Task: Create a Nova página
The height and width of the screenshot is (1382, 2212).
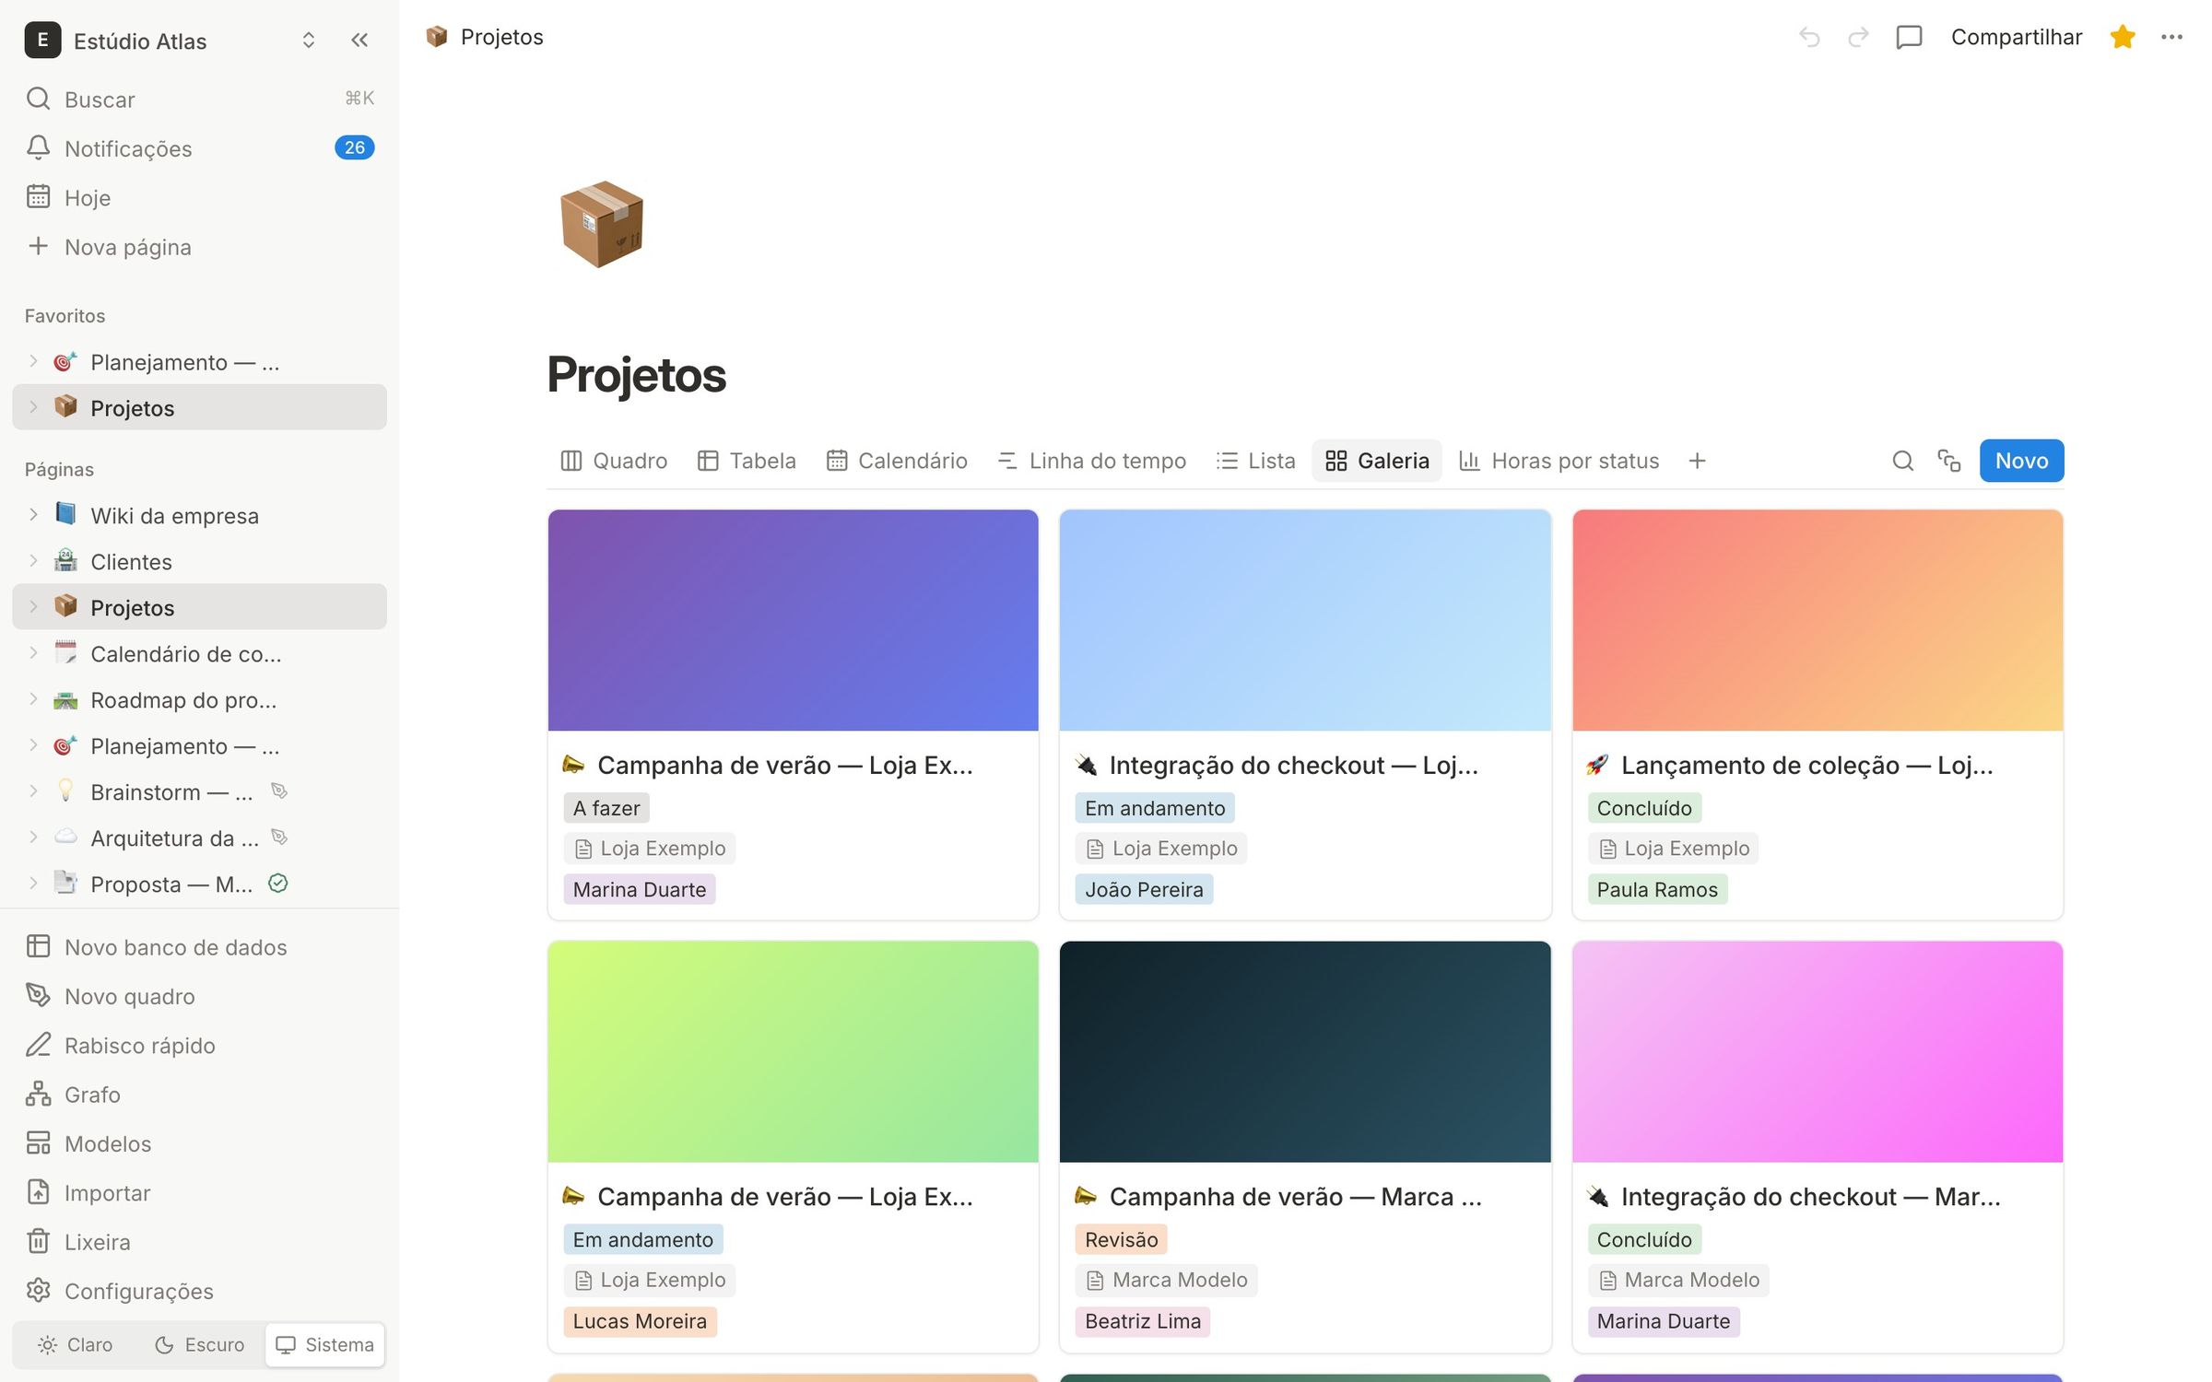Action: 199,246
